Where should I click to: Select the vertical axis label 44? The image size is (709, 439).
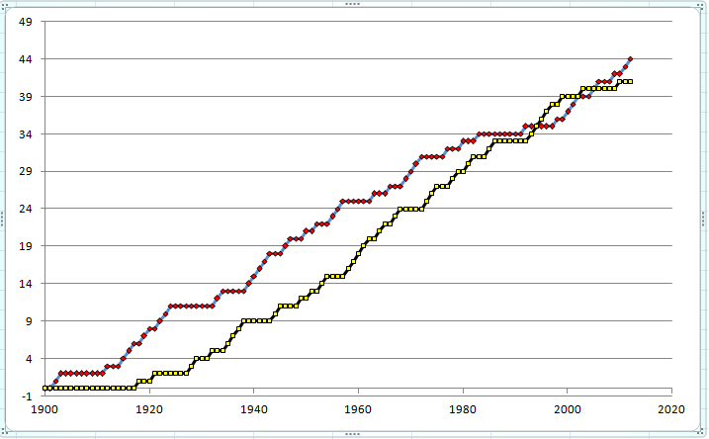coord(26,59)
